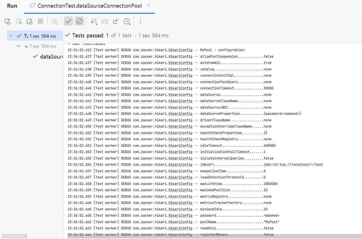
Task: Click the import tests arrow icon
Action: (x=116, y=21)
